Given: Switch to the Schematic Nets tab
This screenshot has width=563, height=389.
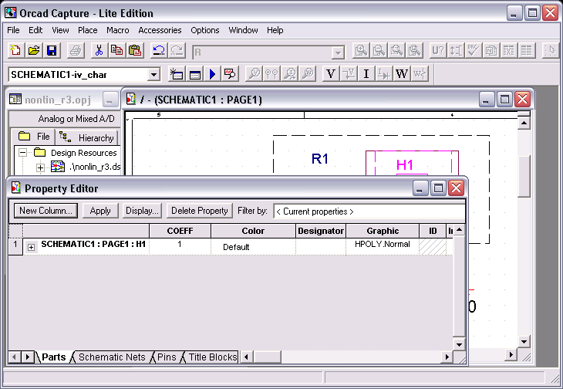Looking at the screenshot, I should coord(112,357).
